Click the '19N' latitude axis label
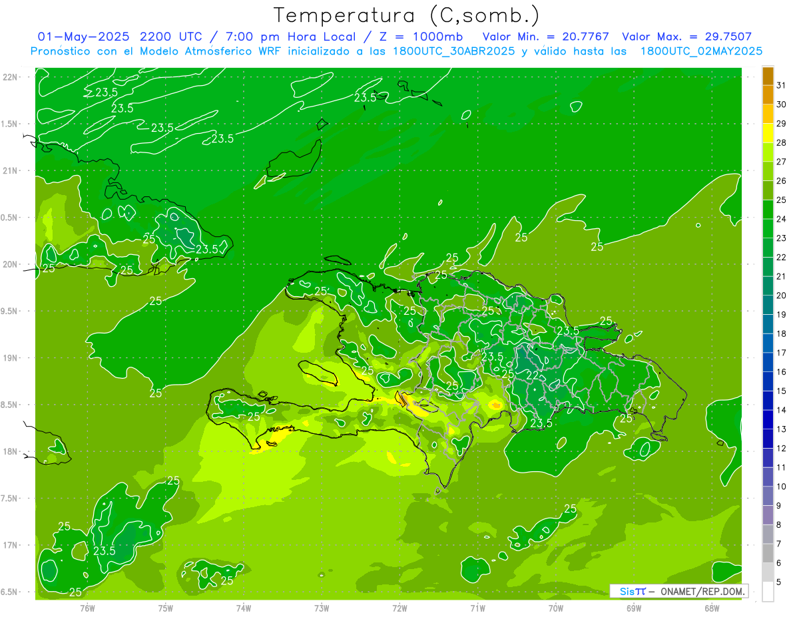 [11, 357]
